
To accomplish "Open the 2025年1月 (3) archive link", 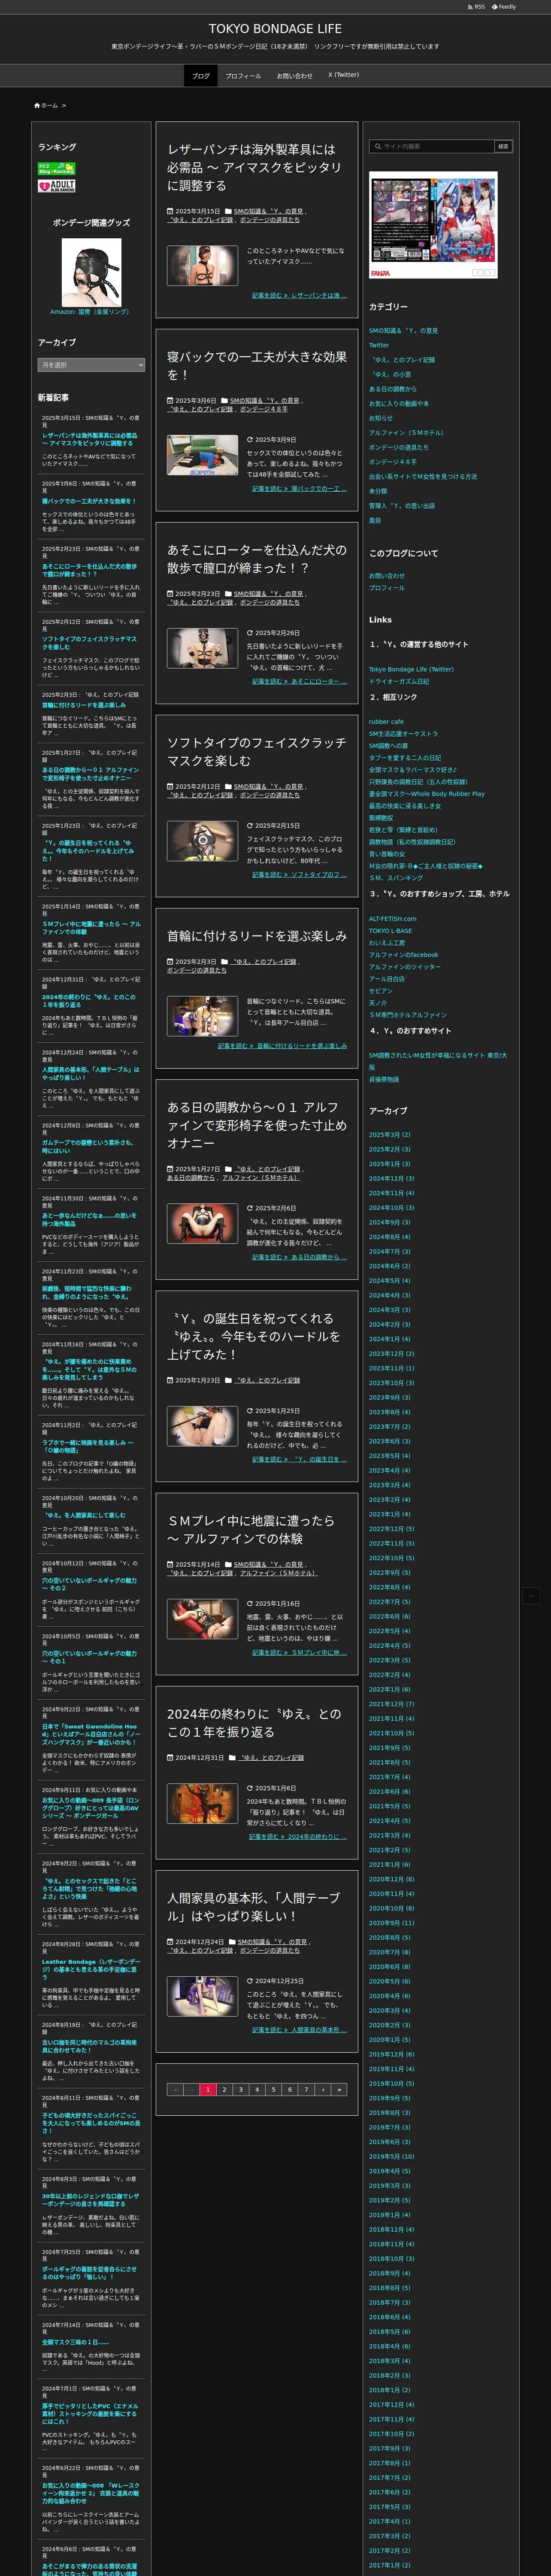I will 390,1163.
